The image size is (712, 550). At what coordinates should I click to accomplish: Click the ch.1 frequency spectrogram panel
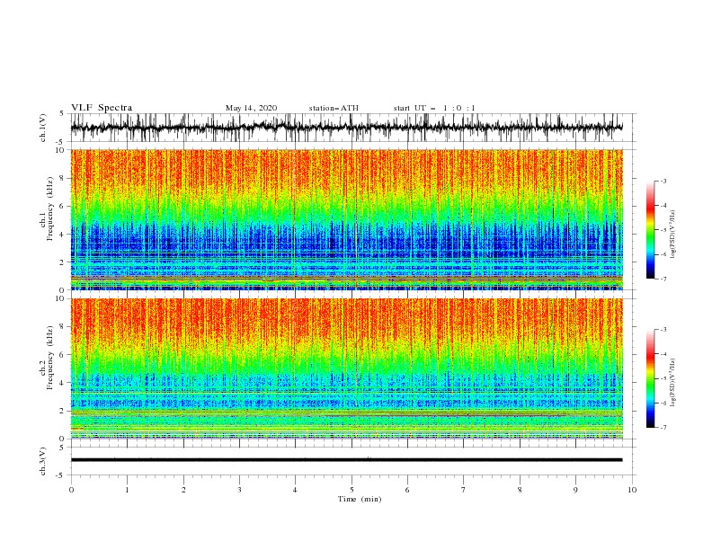(x=346, y=219)
